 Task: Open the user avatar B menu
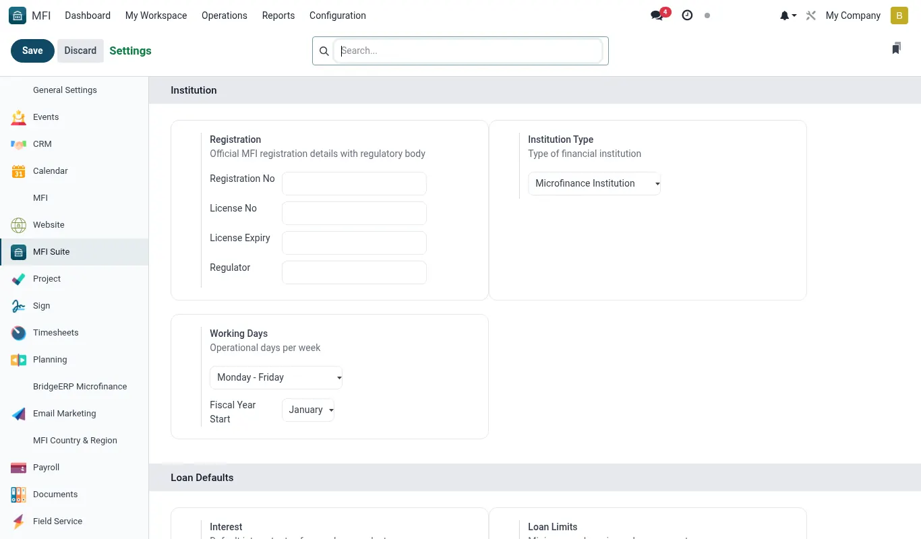pyautogui.click(x=899, y=15)
